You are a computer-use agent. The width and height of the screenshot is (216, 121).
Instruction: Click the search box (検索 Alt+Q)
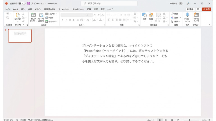[109, 3]
